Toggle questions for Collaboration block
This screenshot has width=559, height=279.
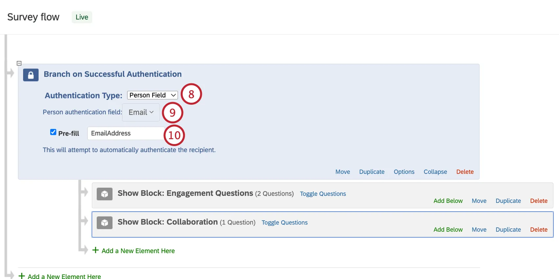pos(284,223)
